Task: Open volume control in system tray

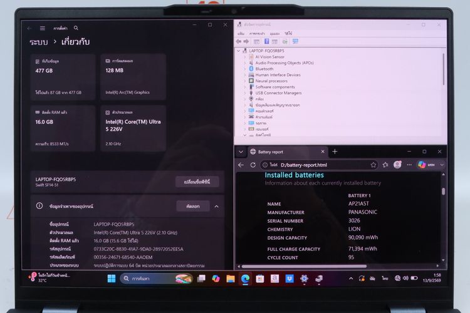Action: (405, 278)
